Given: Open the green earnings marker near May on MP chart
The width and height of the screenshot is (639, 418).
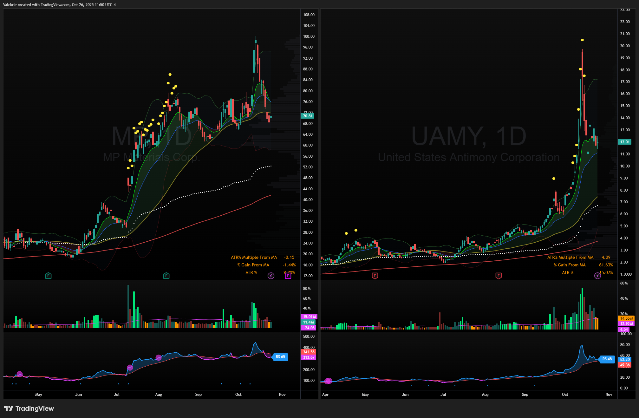Looking at the screenshot, I should [48, 276].
